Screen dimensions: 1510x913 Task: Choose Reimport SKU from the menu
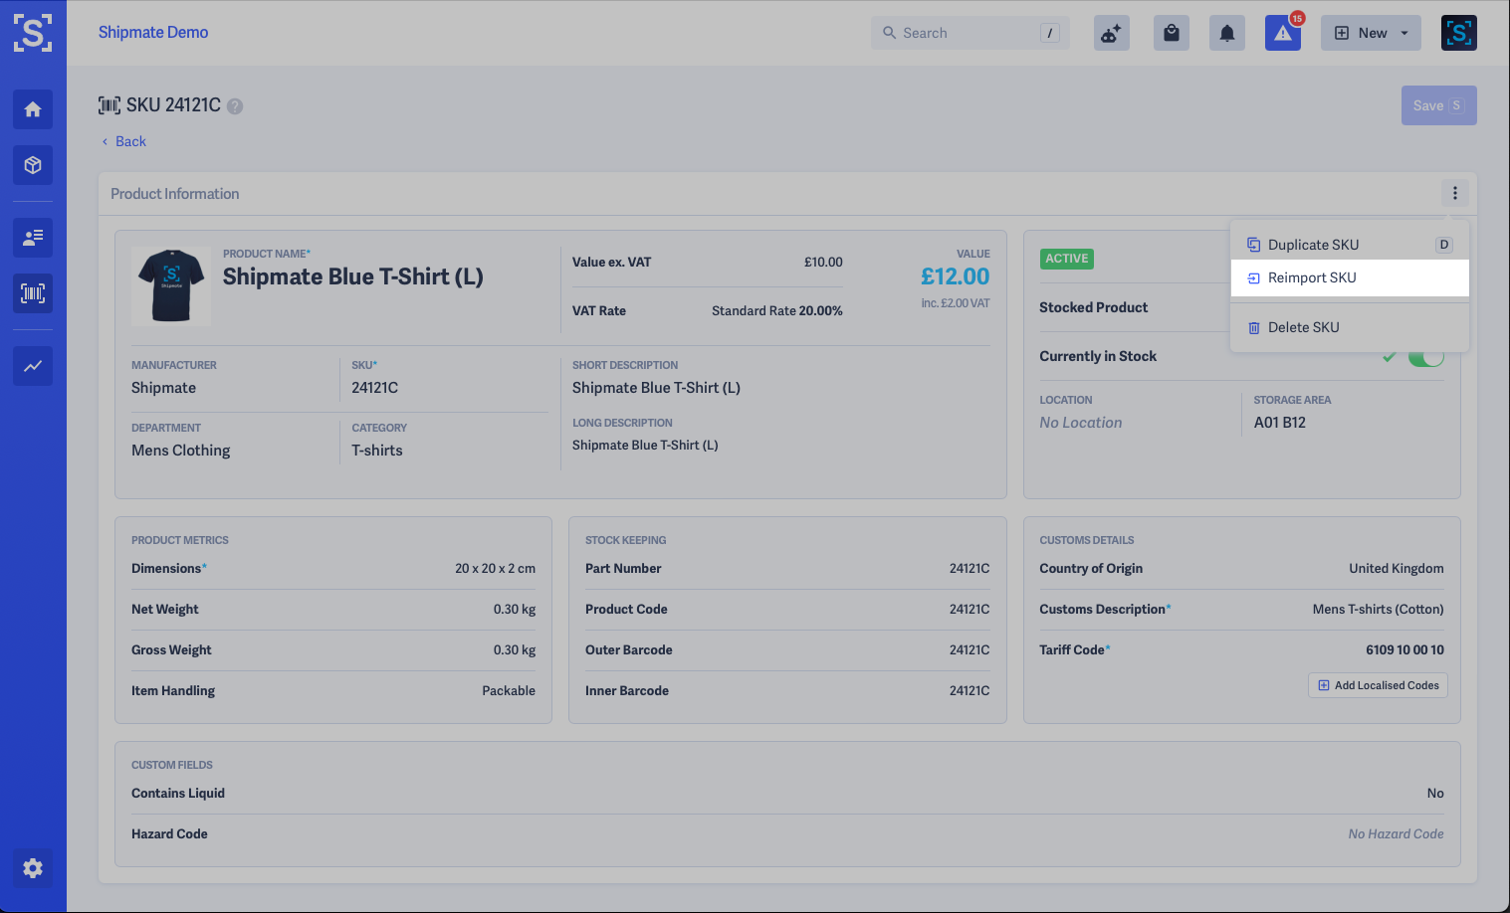point(1350,277)
